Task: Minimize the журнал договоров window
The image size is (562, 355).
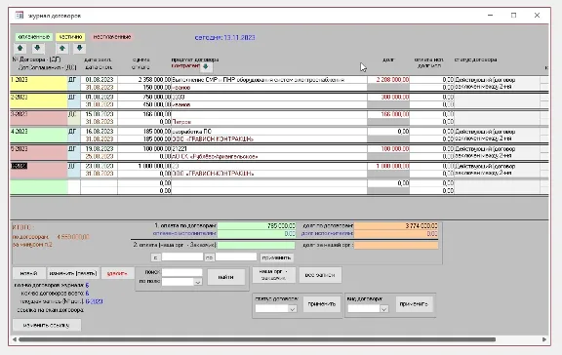Action: tap(491, 15)
